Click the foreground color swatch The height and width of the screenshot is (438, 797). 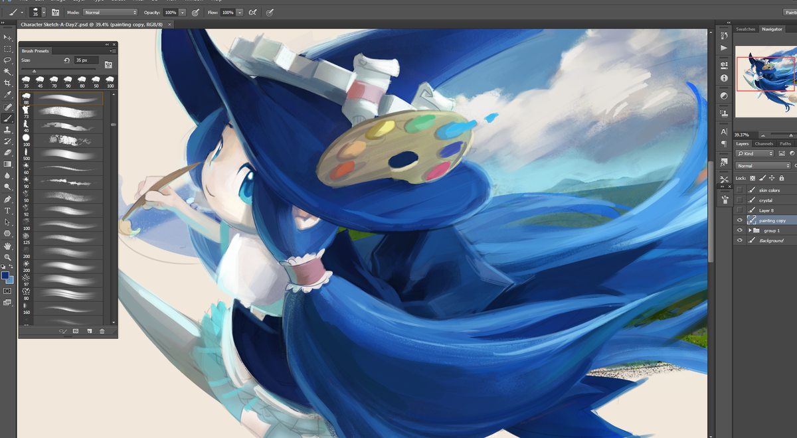5,275
